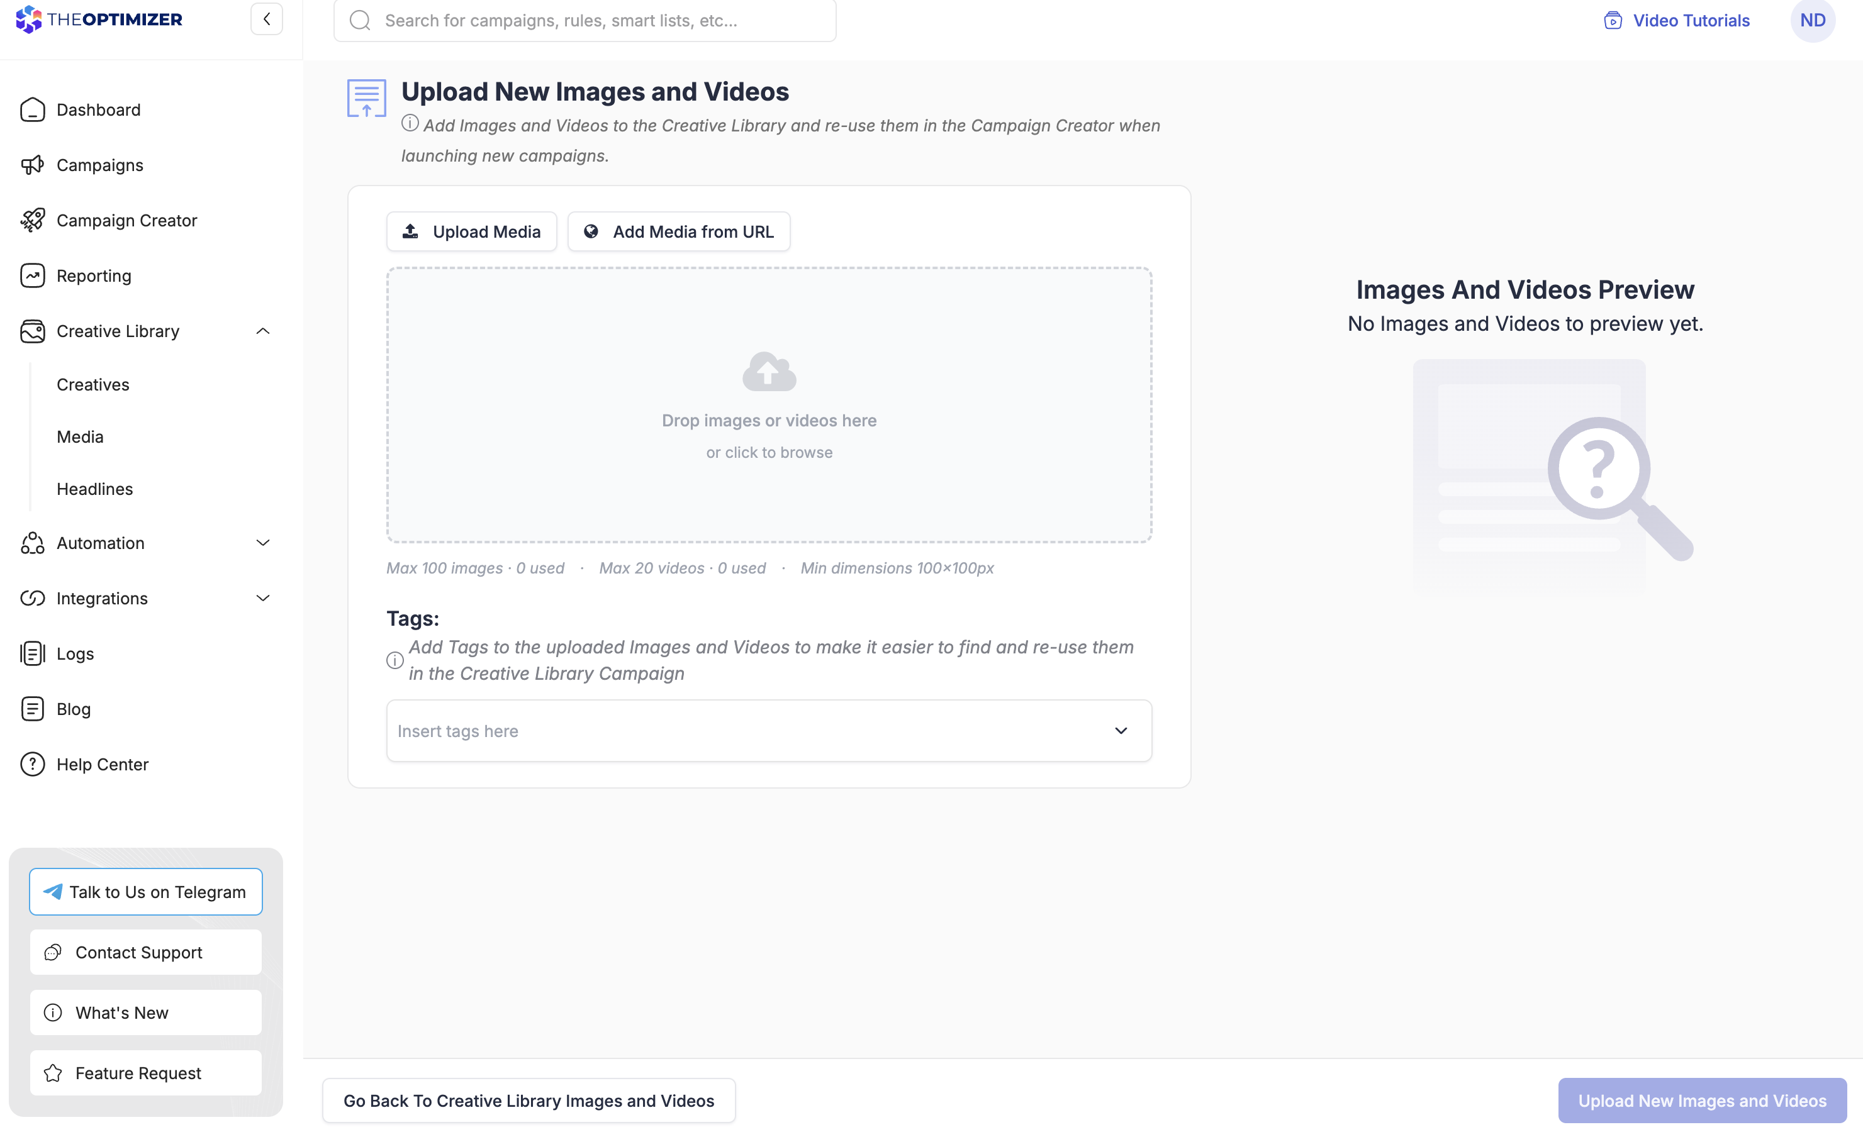This screenshot has width=1863, height=1137.
Task: Open the Insert tags dropdown arrow
Action: pyautogui.click(x=1121, y=731)
